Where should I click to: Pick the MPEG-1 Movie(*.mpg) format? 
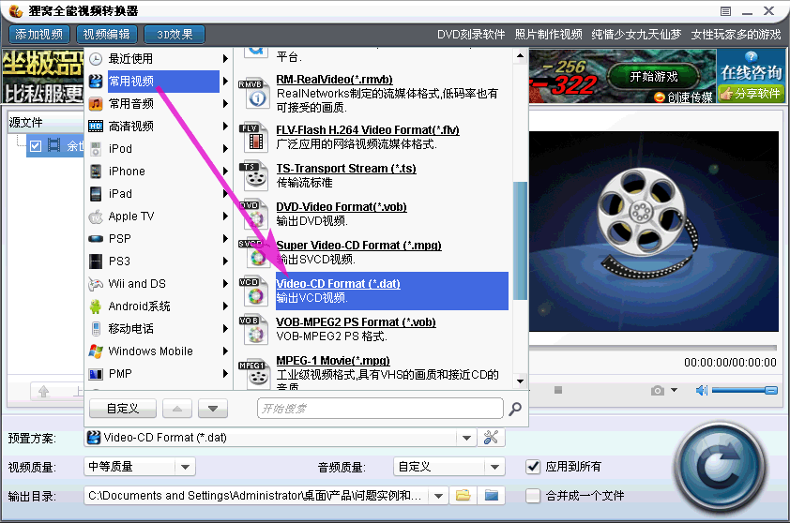click(333, 361)
